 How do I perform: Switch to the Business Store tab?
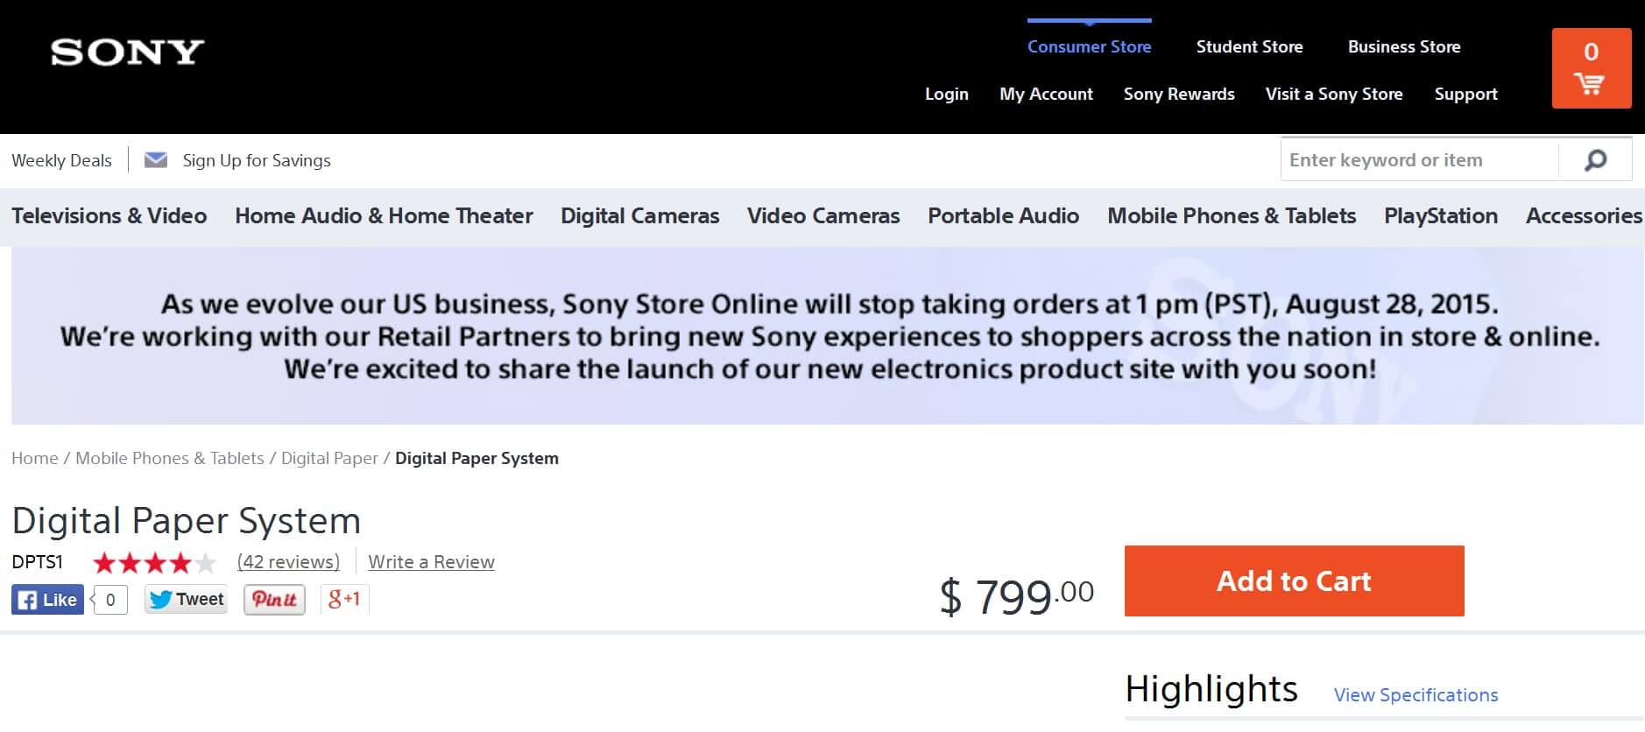click(1404, 47)
